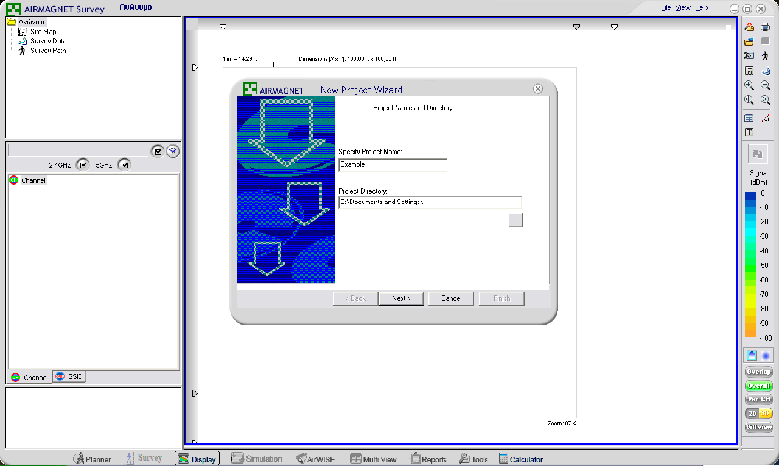Switch view with the 2D/3D toggle
The image size is (779, 466).
click(758, 413)
